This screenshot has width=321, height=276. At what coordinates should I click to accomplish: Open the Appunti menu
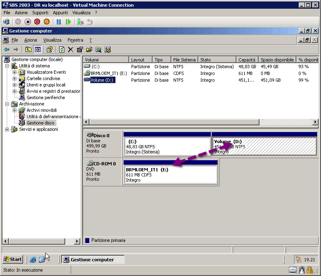point(60,13)
